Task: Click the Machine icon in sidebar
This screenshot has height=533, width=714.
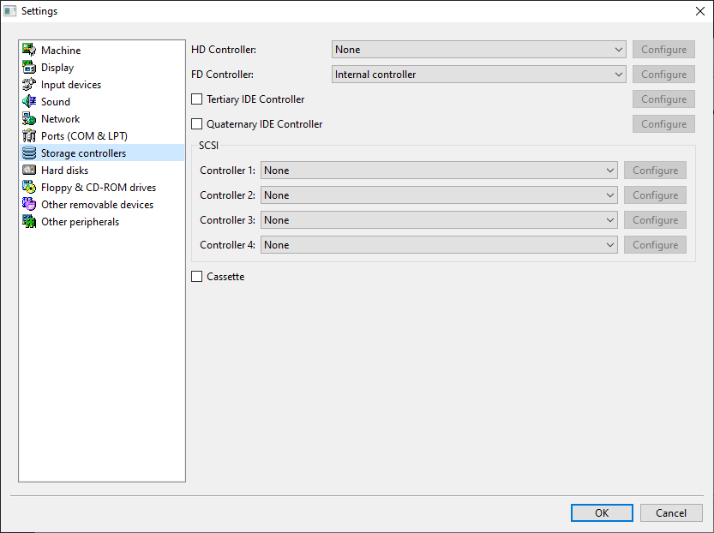Action: coord(29,50)
